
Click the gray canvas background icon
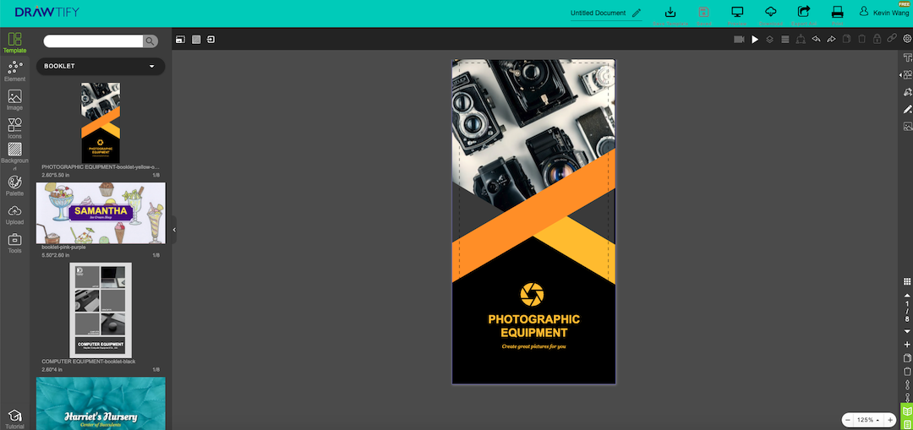pyautogui.click(x=196, y=40)
